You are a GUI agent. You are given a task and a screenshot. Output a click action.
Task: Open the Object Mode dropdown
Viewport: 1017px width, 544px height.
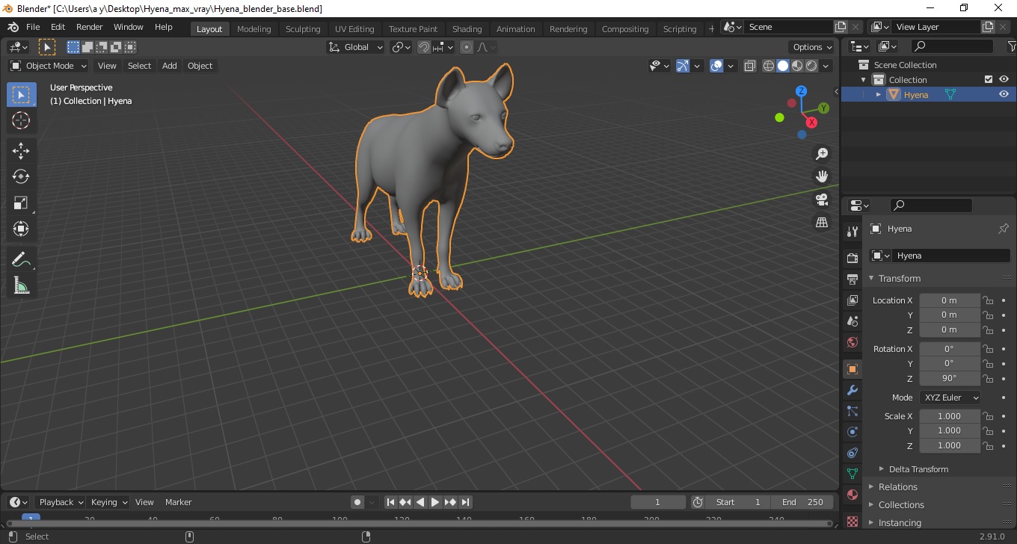(x=49, y=66)
